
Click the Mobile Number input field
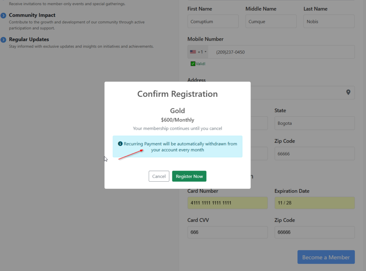point(282,52)
